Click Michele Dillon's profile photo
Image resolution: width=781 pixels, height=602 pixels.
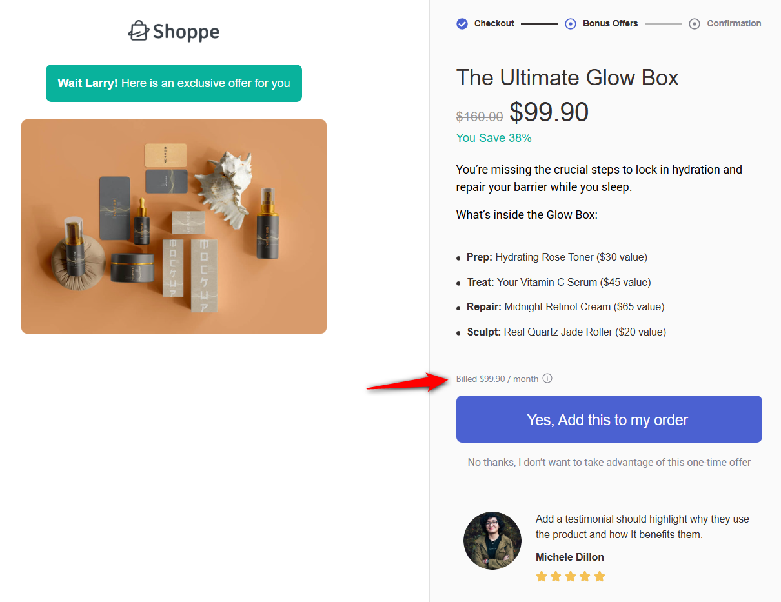click(492, 541)
